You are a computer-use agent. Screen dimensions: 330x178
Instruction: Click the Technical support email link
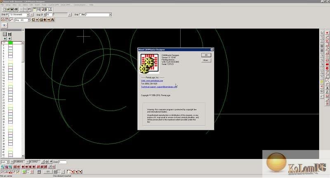tap(159, 87)
